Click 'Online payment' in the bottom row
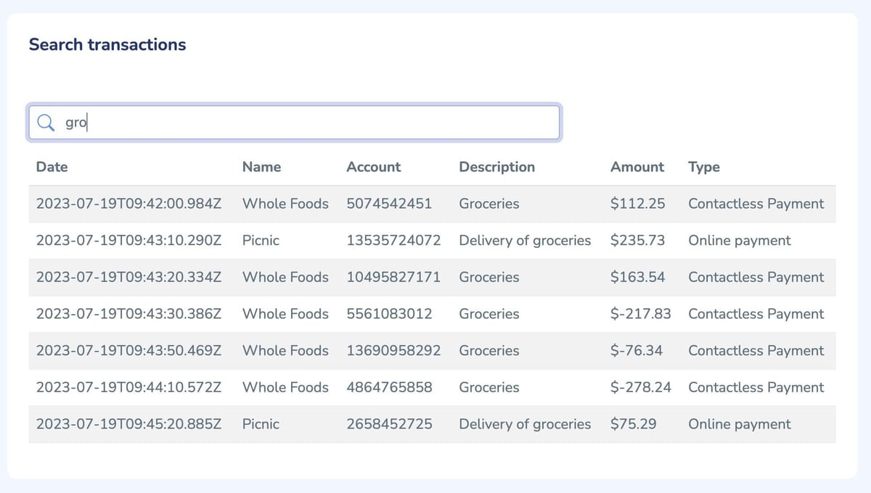The image size is (871, 493). click(x=739, y=424)
